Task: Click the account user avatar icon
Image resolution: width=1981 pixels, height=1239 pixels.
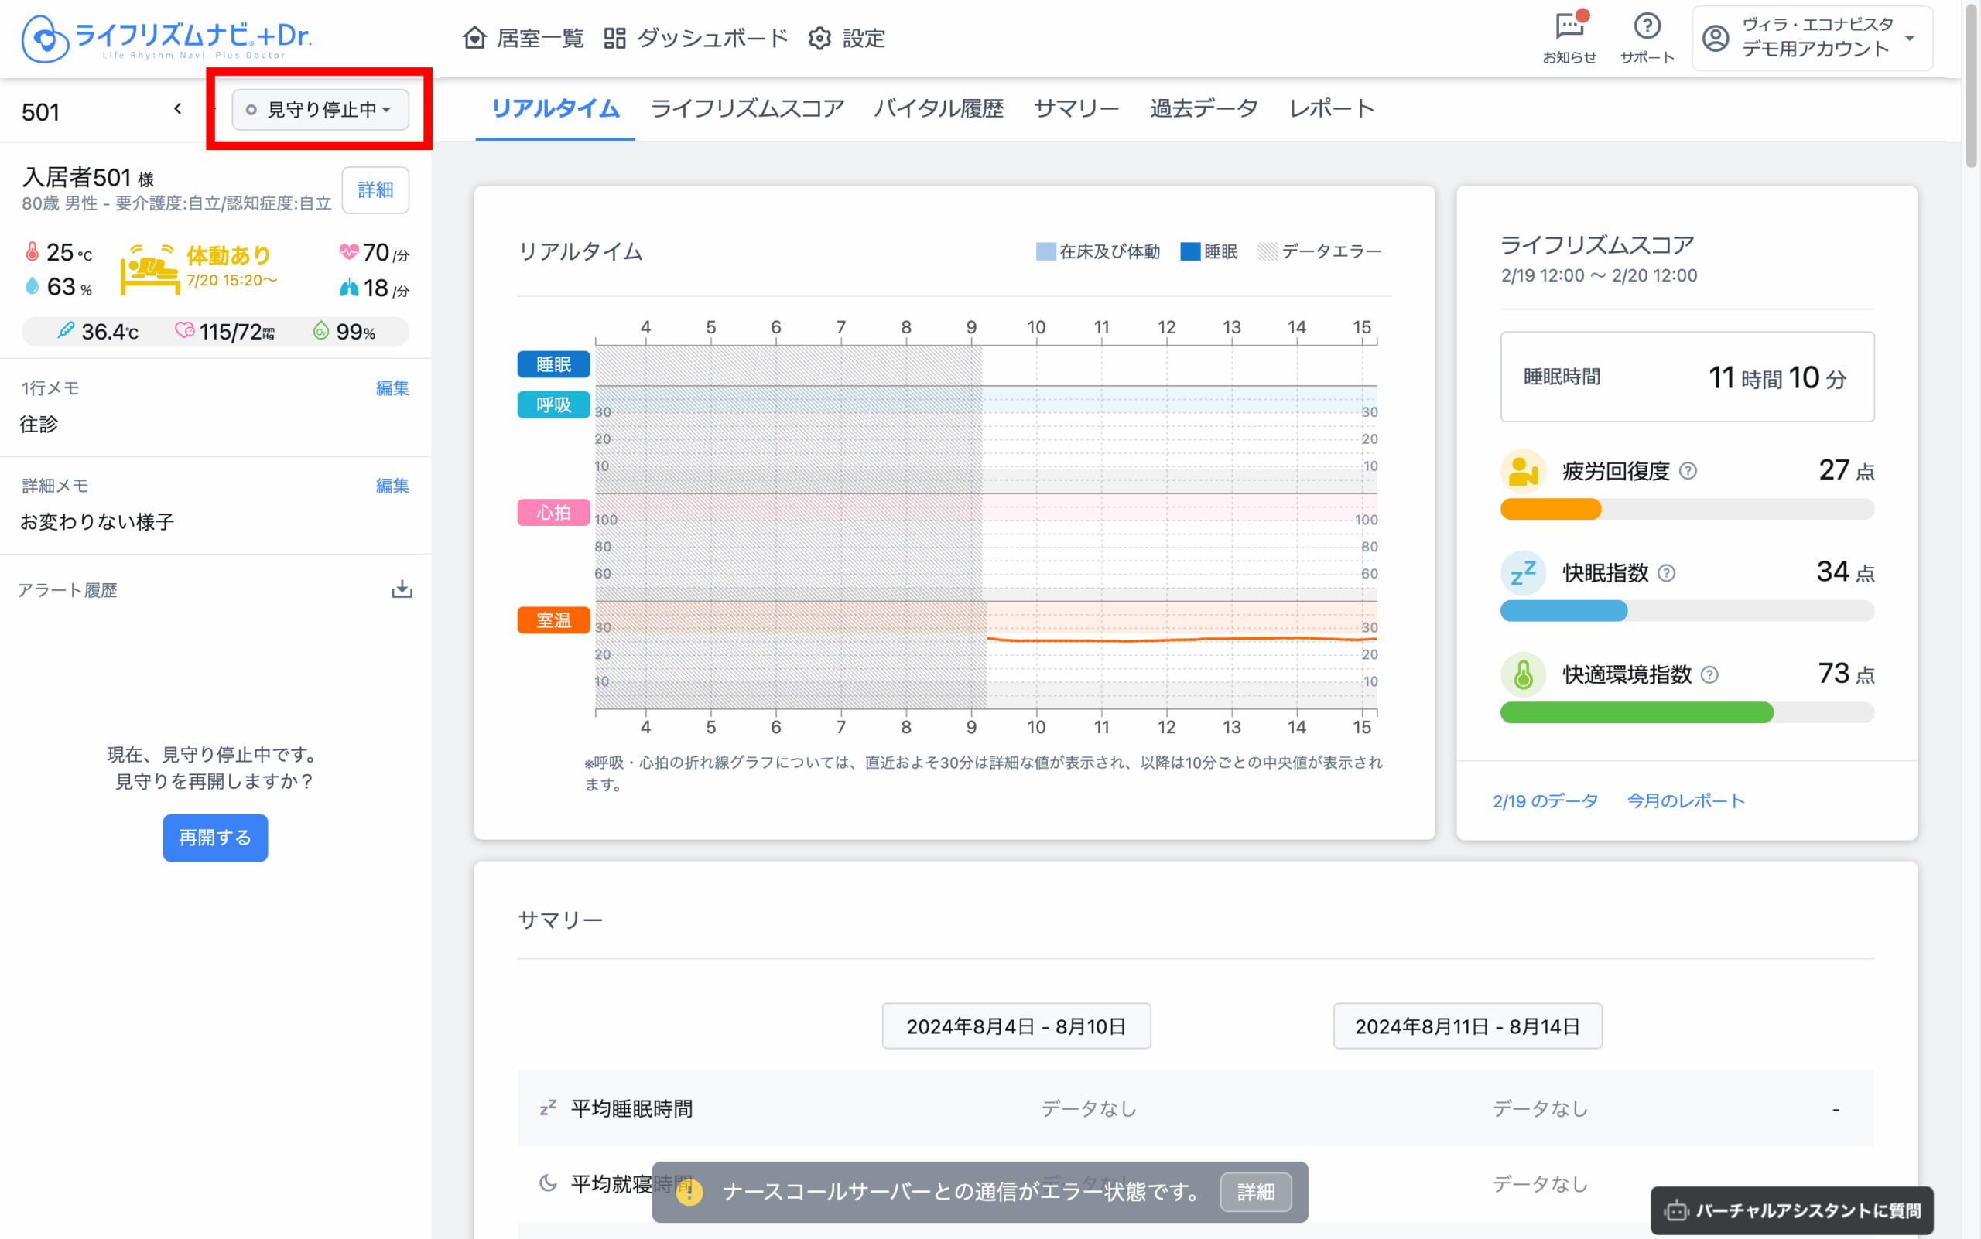Action: coord(1716,38)
